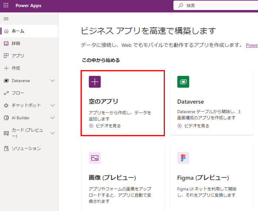Image resolution: width=258 pixels, height=211 pixels.
Task: Go to アプリ in the sidebar
Action: [18, 56]
